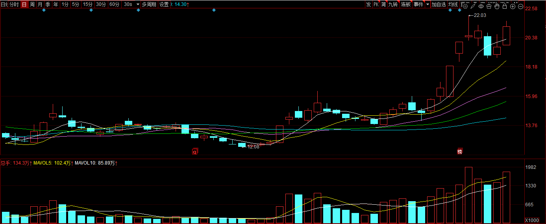This screenshot has width=546, height=224.
Task: Click the 13.76 price axis value
Action: click(x=531, y=126)
